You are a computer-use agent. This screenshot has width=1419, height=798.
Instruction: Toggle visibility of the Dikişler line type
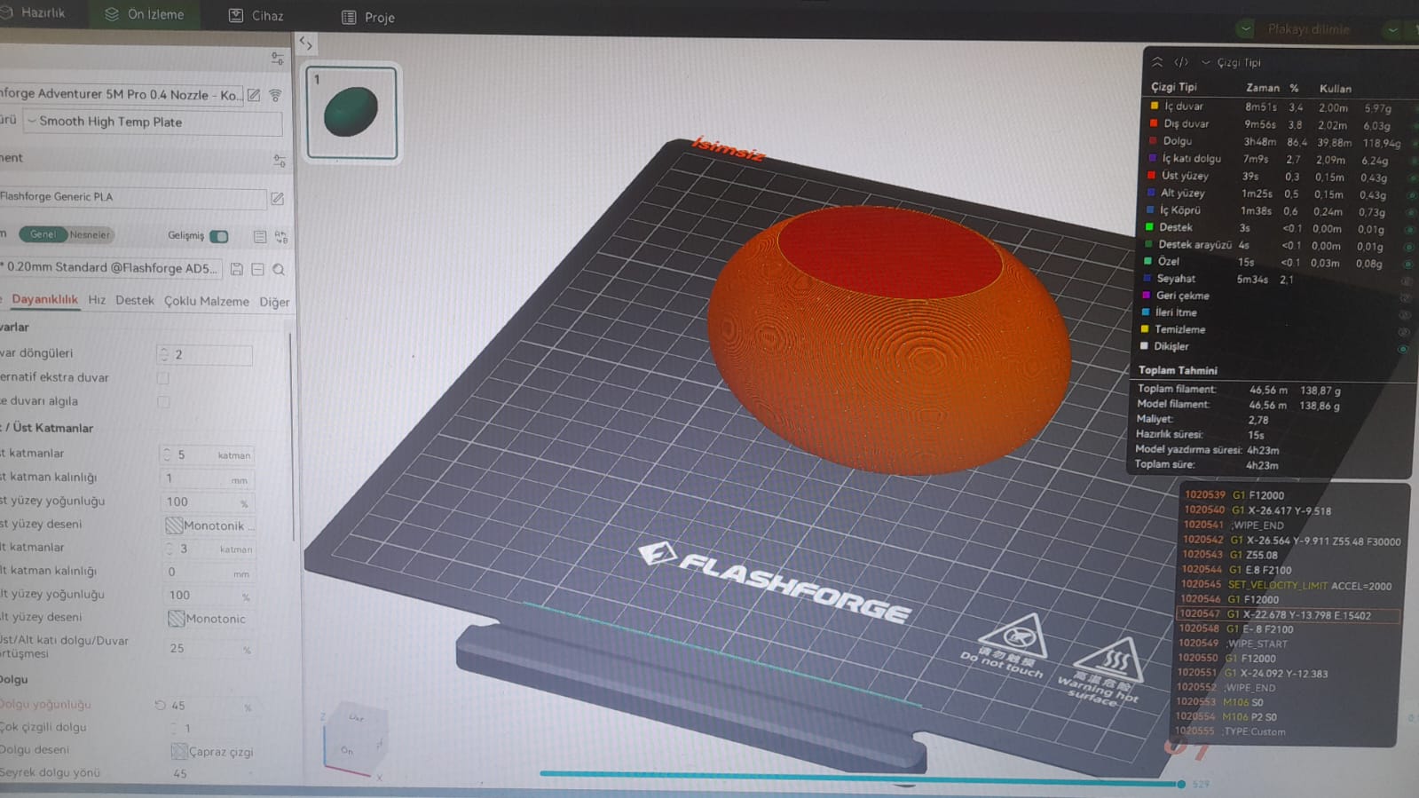[x=1403, y=348]
